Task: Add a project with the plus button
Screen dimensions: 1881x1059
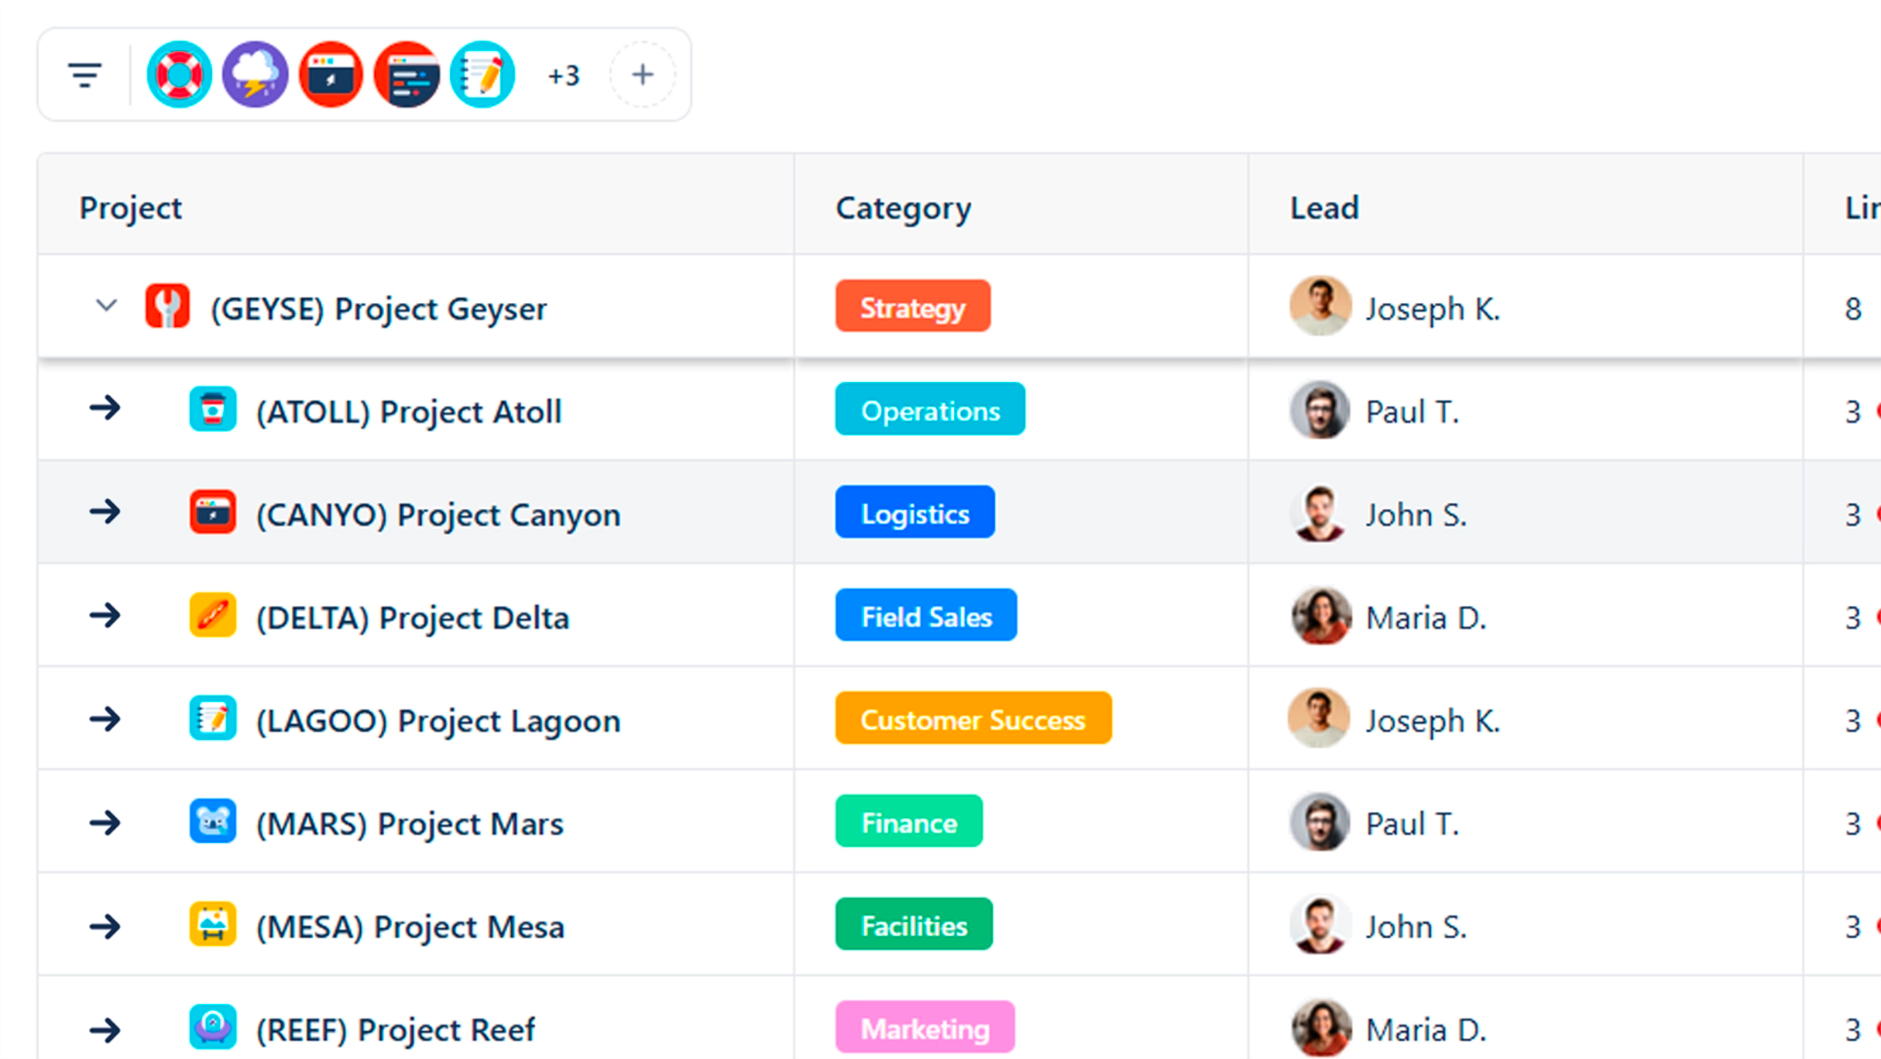Action: [x=642, y=74]
